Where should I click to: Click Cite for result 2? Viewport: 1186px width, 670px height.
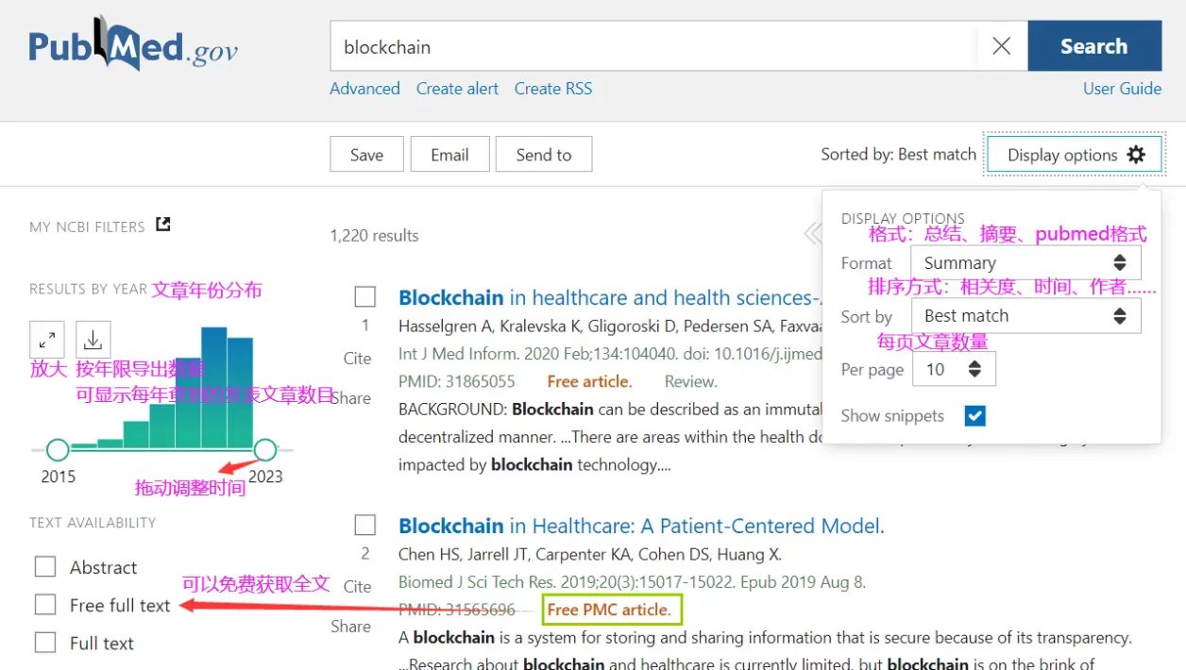(x=357, y=586)
